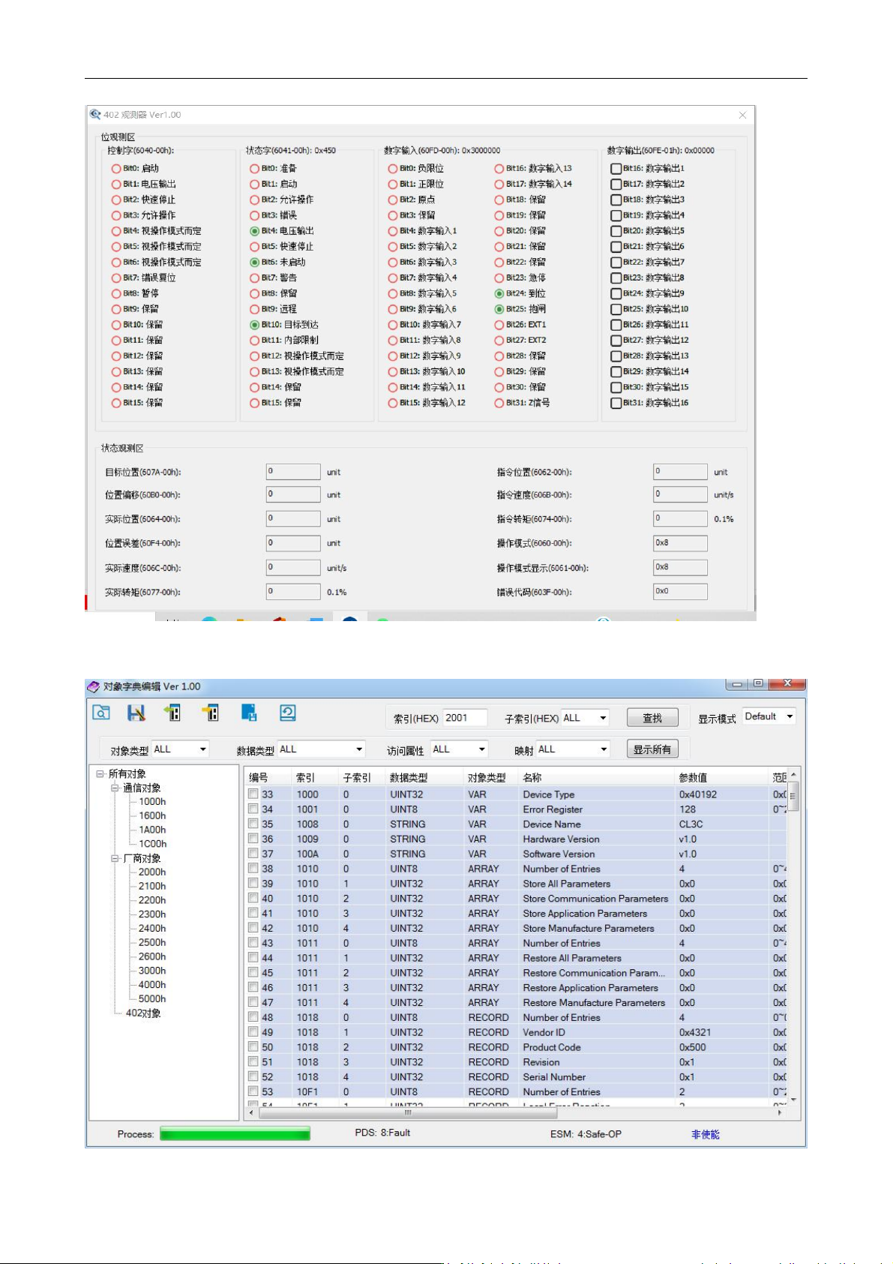Click the yellow-arrow download device icon
Viewport: 893px width, 1264px height.
210,713
